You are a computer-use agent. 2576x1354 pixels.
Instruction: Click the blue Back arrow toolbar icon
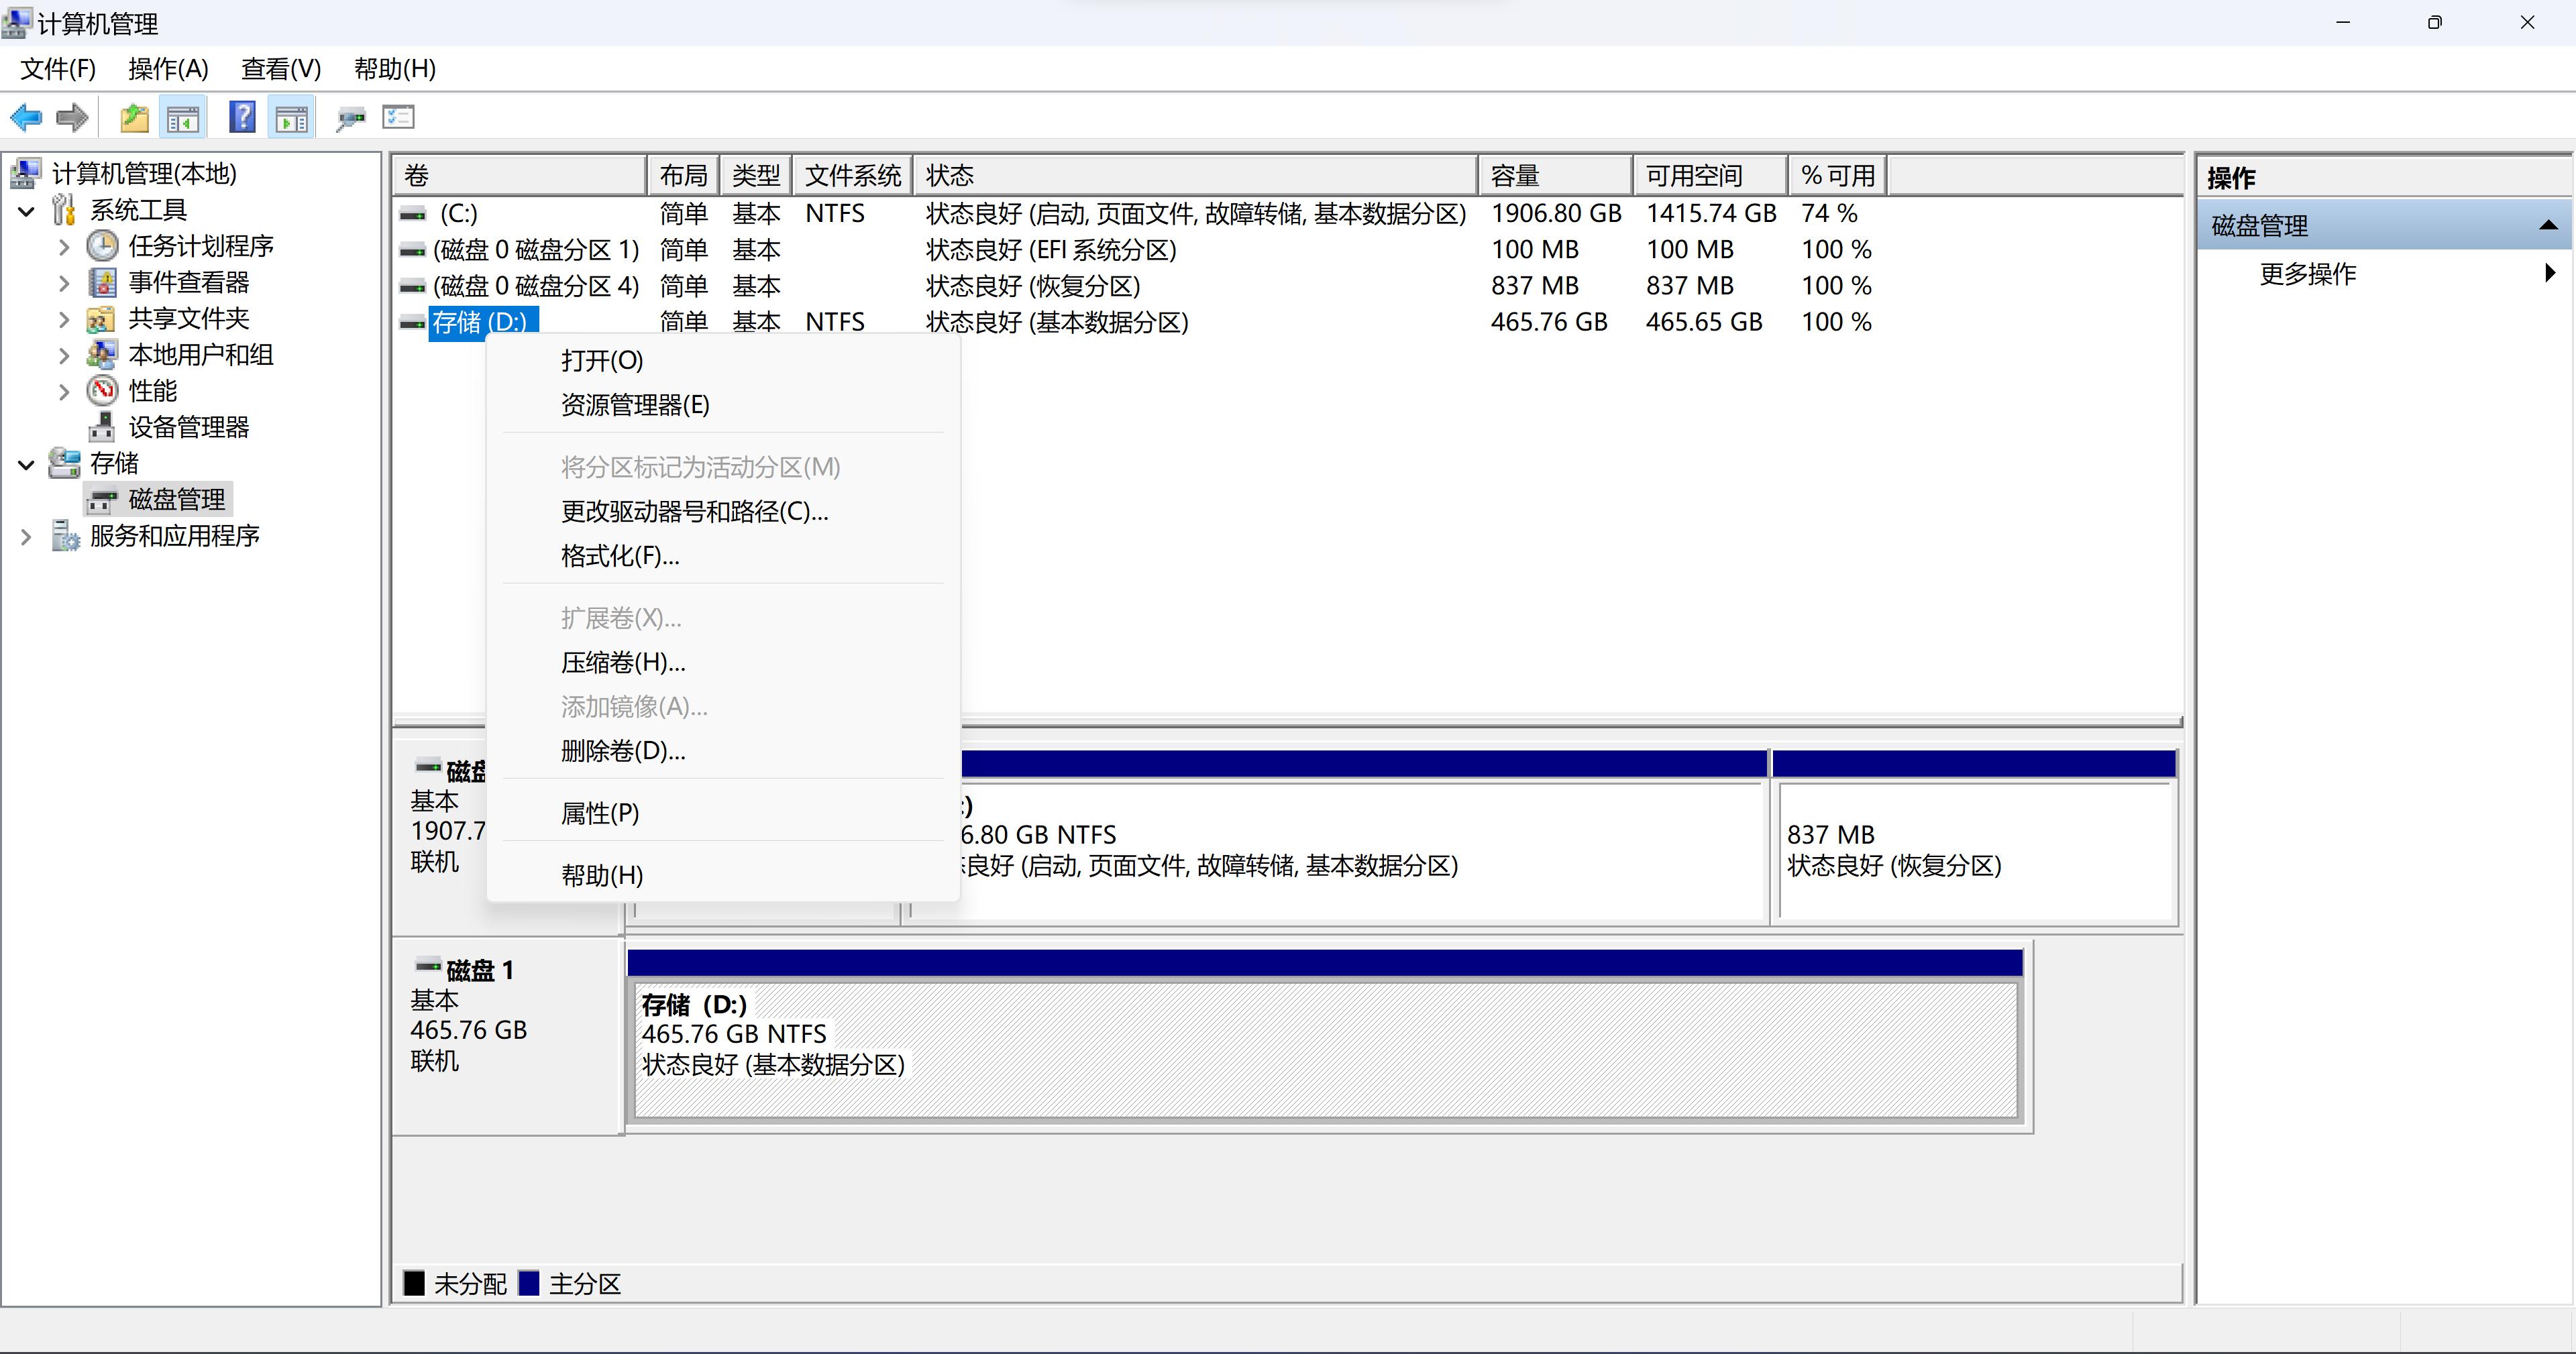26,118
